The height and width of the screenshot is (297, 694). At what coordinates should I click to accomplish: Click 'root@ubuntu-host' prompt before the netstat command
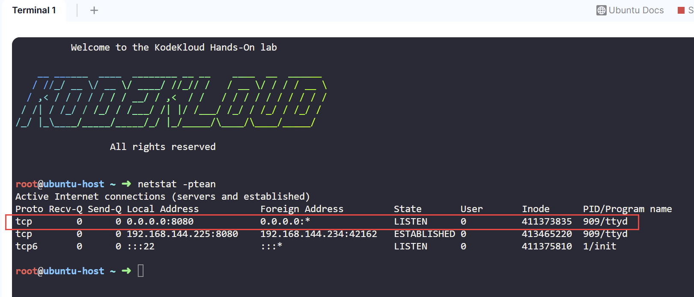click(x=60, y=184)
